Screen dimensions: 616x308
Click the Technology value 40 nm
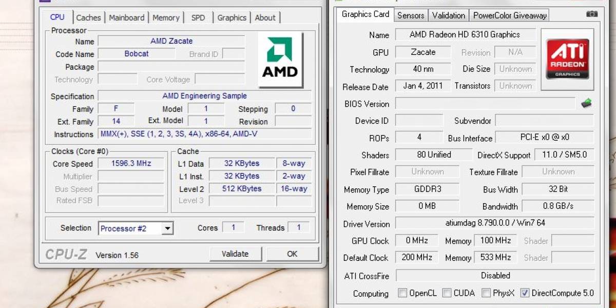point(423,69)
